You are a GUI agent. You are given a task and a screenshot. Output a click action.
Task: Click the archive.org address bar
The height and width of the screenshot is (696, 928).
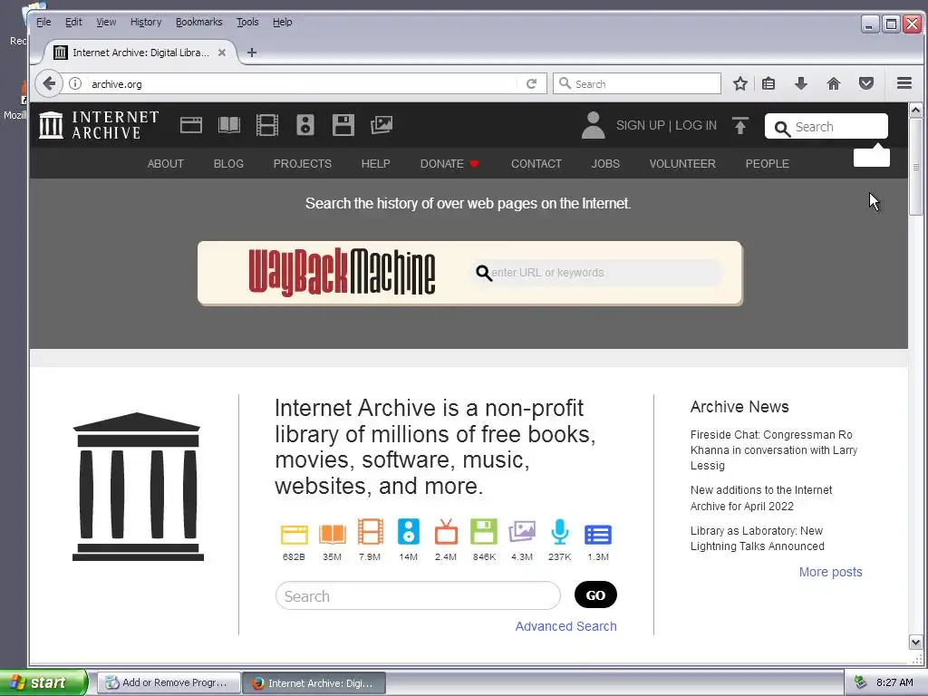tap(302, 83)
